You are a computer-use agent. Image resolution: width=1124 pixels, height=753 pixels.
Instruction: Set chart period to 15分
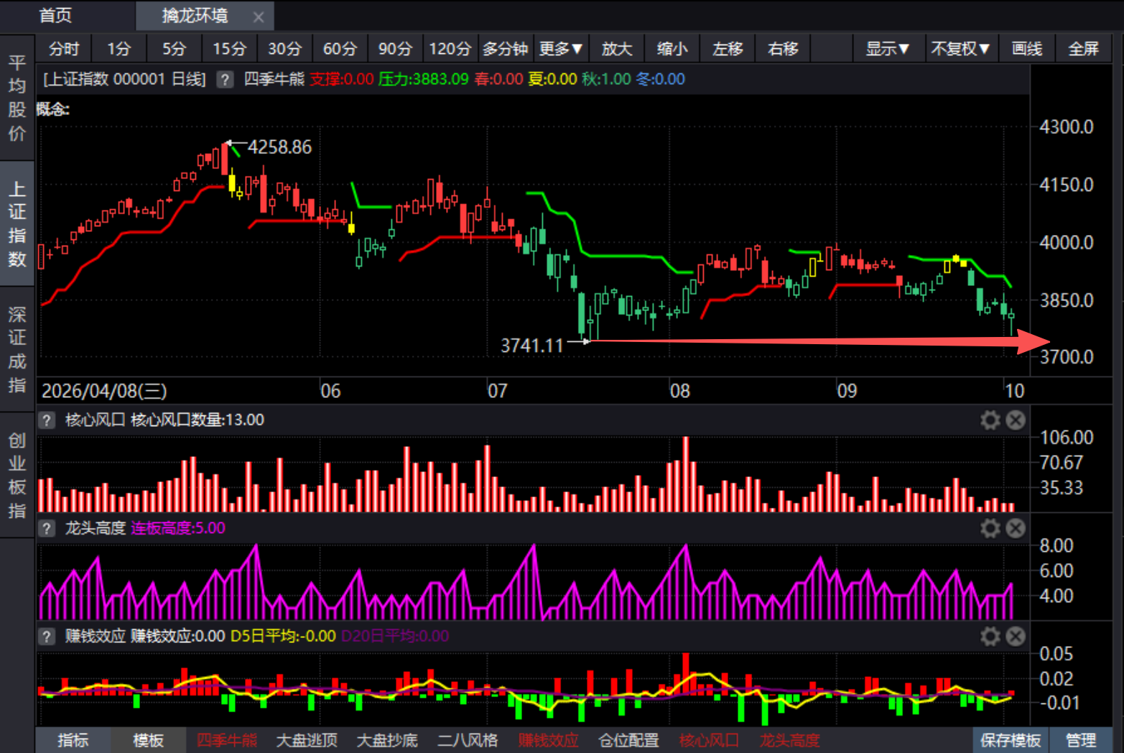tap(229, 49)
